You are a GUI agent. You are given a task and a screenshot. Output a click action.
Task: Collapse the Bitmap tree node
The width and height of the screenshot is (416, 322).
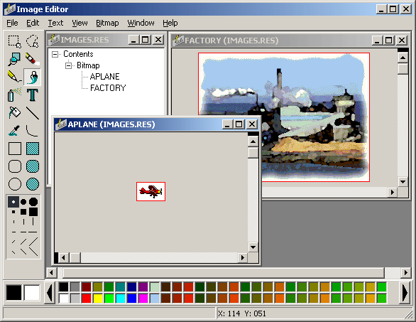(68, 65)
